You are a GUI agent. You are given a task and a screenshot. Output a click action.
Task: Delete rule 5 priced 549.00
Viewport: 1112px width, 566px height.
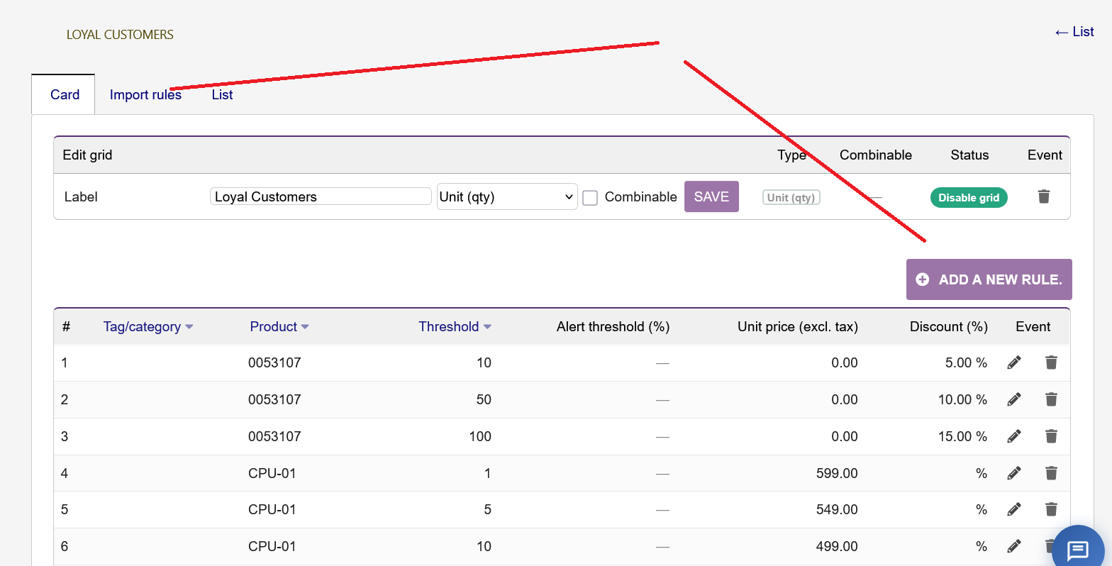pos(1051,509)
